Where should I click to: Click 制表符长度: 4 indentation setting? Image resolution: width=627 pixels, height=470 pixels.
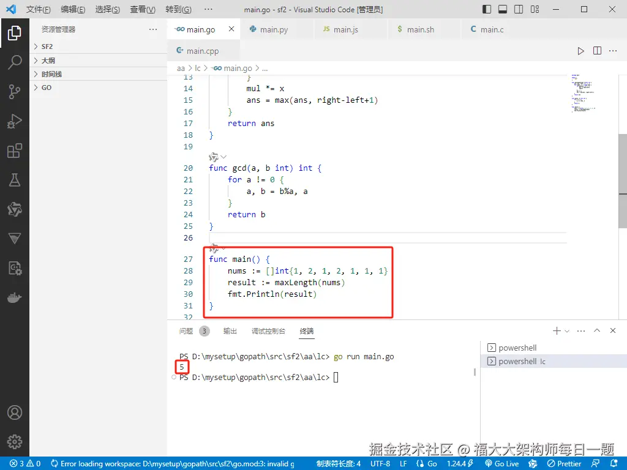(x=338, y=464)
